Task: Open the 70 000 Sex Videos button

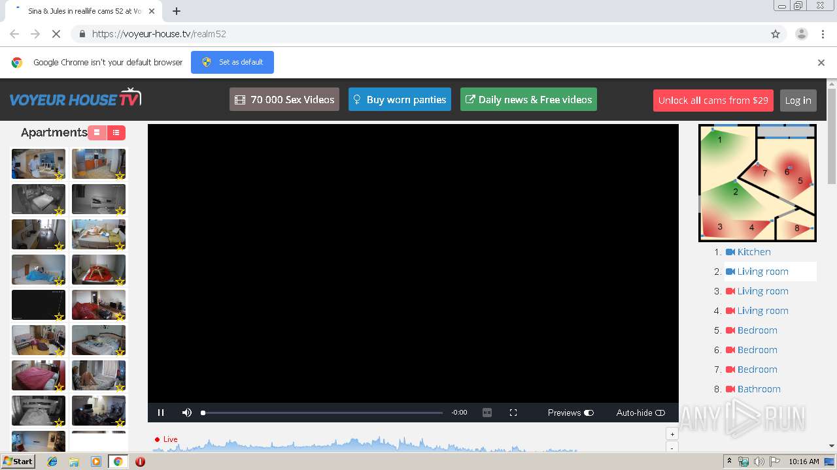Action: [x=284, y=99]
